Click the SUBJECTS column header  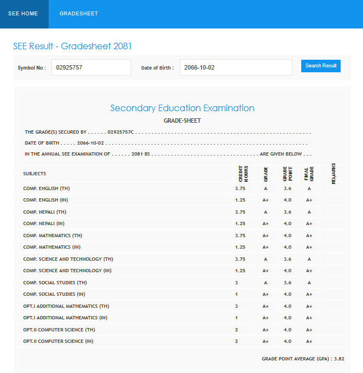coord(34,174)
